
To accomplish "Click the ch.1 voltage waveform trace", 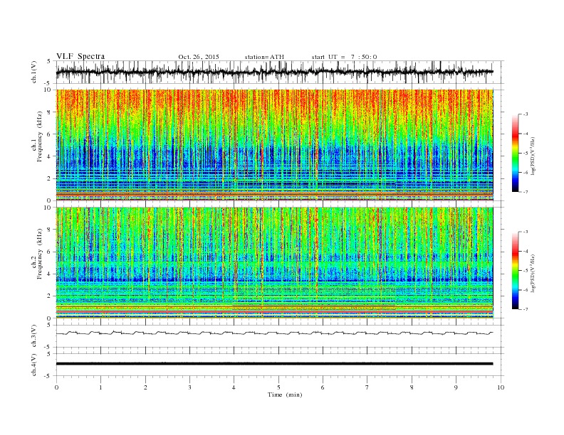I will pyautogui.click(x=274, y=72).
